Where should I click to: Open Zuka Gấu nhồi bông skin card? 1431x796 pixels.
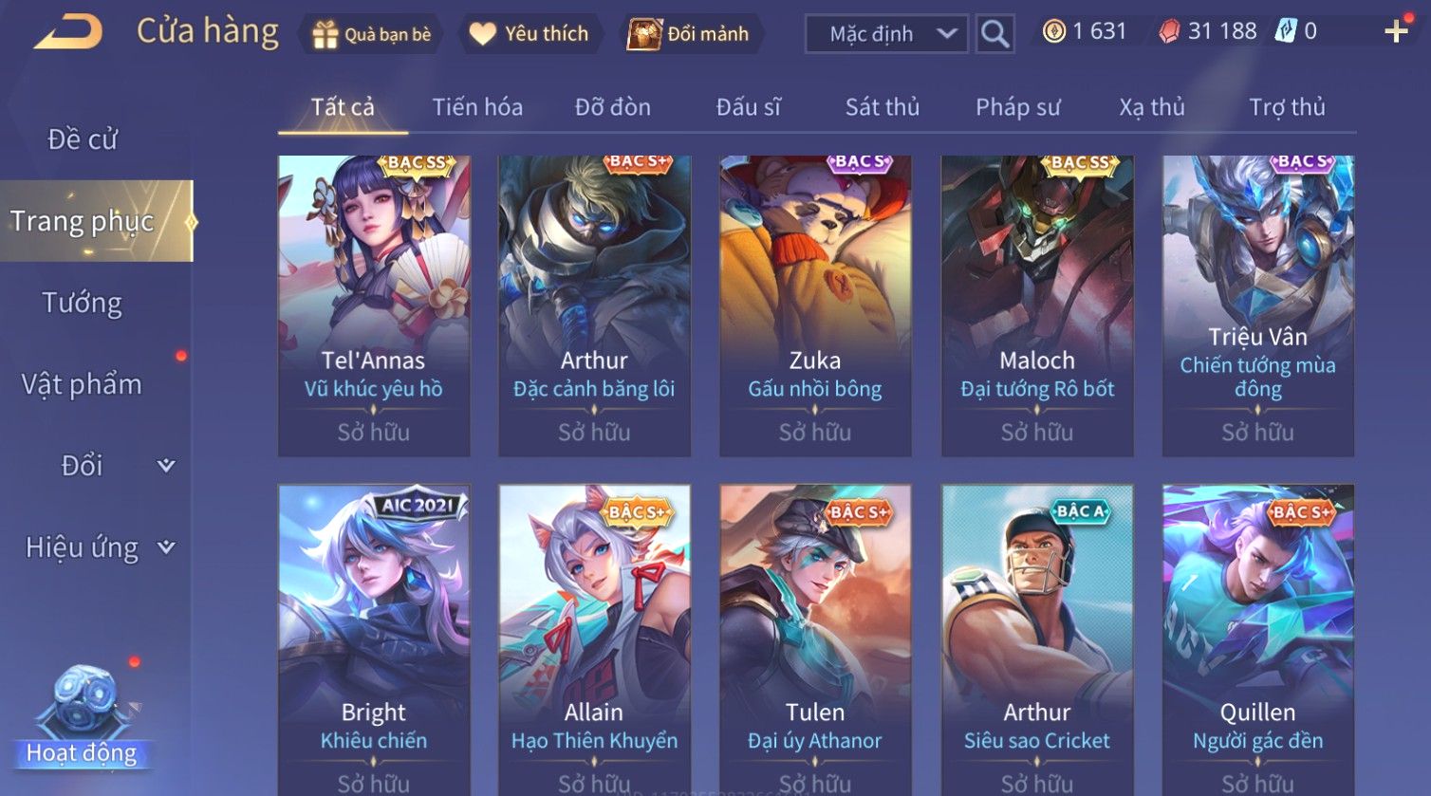[815, 305]
